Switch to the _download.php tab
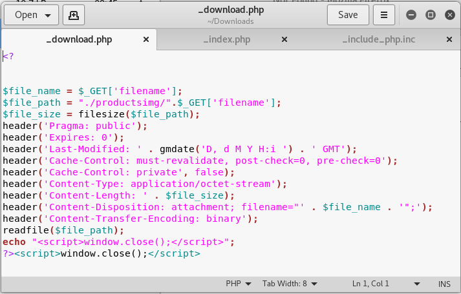This screenshot has height=294, width=461. (79, 39)
